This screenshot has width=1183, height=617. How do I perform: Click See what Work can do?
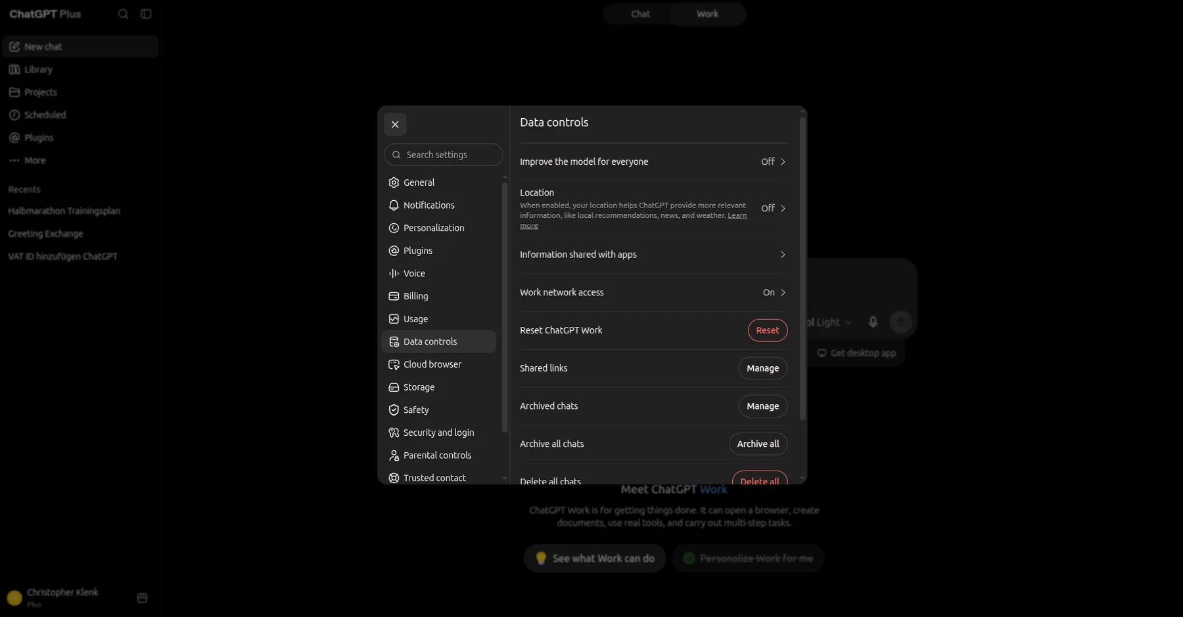pyautogui.click(x=595, y=559)
